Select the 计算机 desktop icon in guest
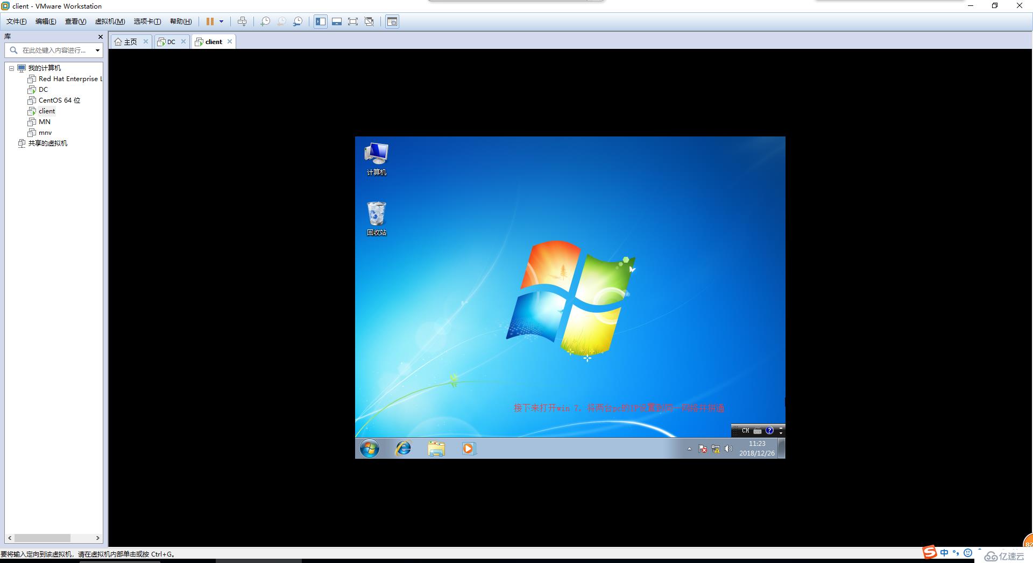1033x563 pixels. (x=376, y=159)
